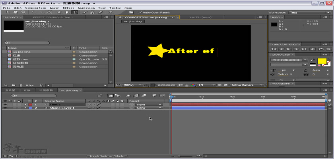Open the Parent dropdown for Shape Layer 1
The width and height of the screenshot is (334, 159).
click(149, 108)
